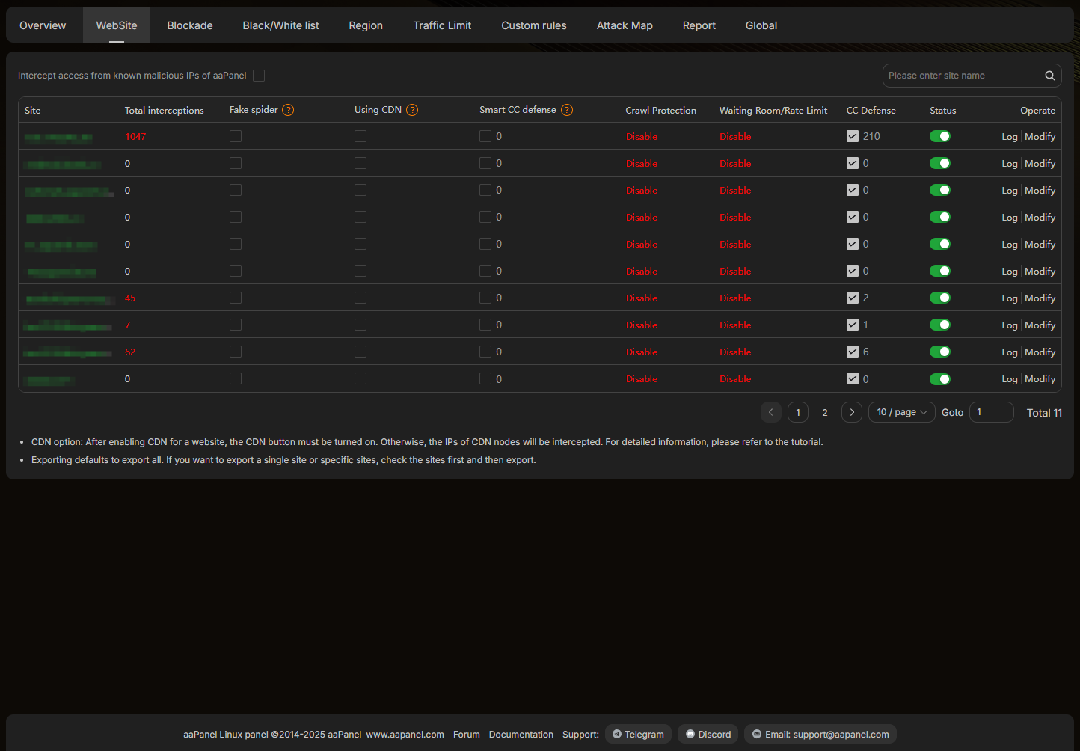Open the Traffic Limit tab
The width and height of the screenshot is (1080, 751).
click(x=442, y=25)
